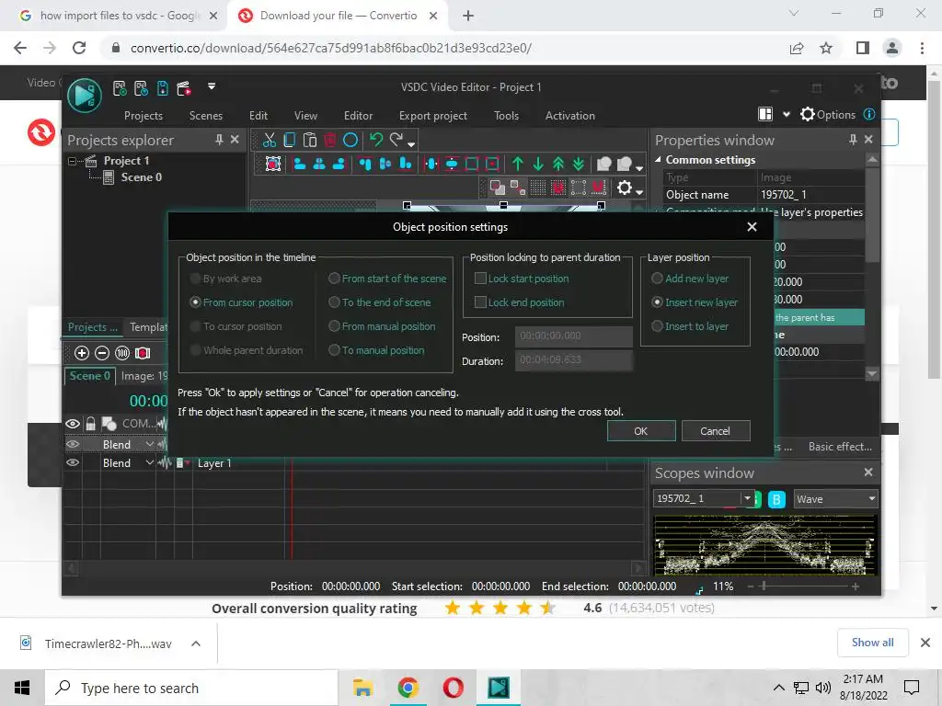Viewport: 942px width, 706px height.
Task: Click the zoom plus button in status bar
Action: point(856,586)
